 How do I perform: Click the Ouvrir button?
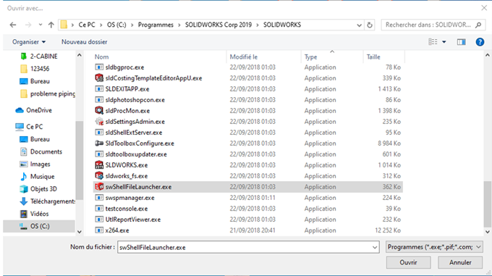click(408, 262)
